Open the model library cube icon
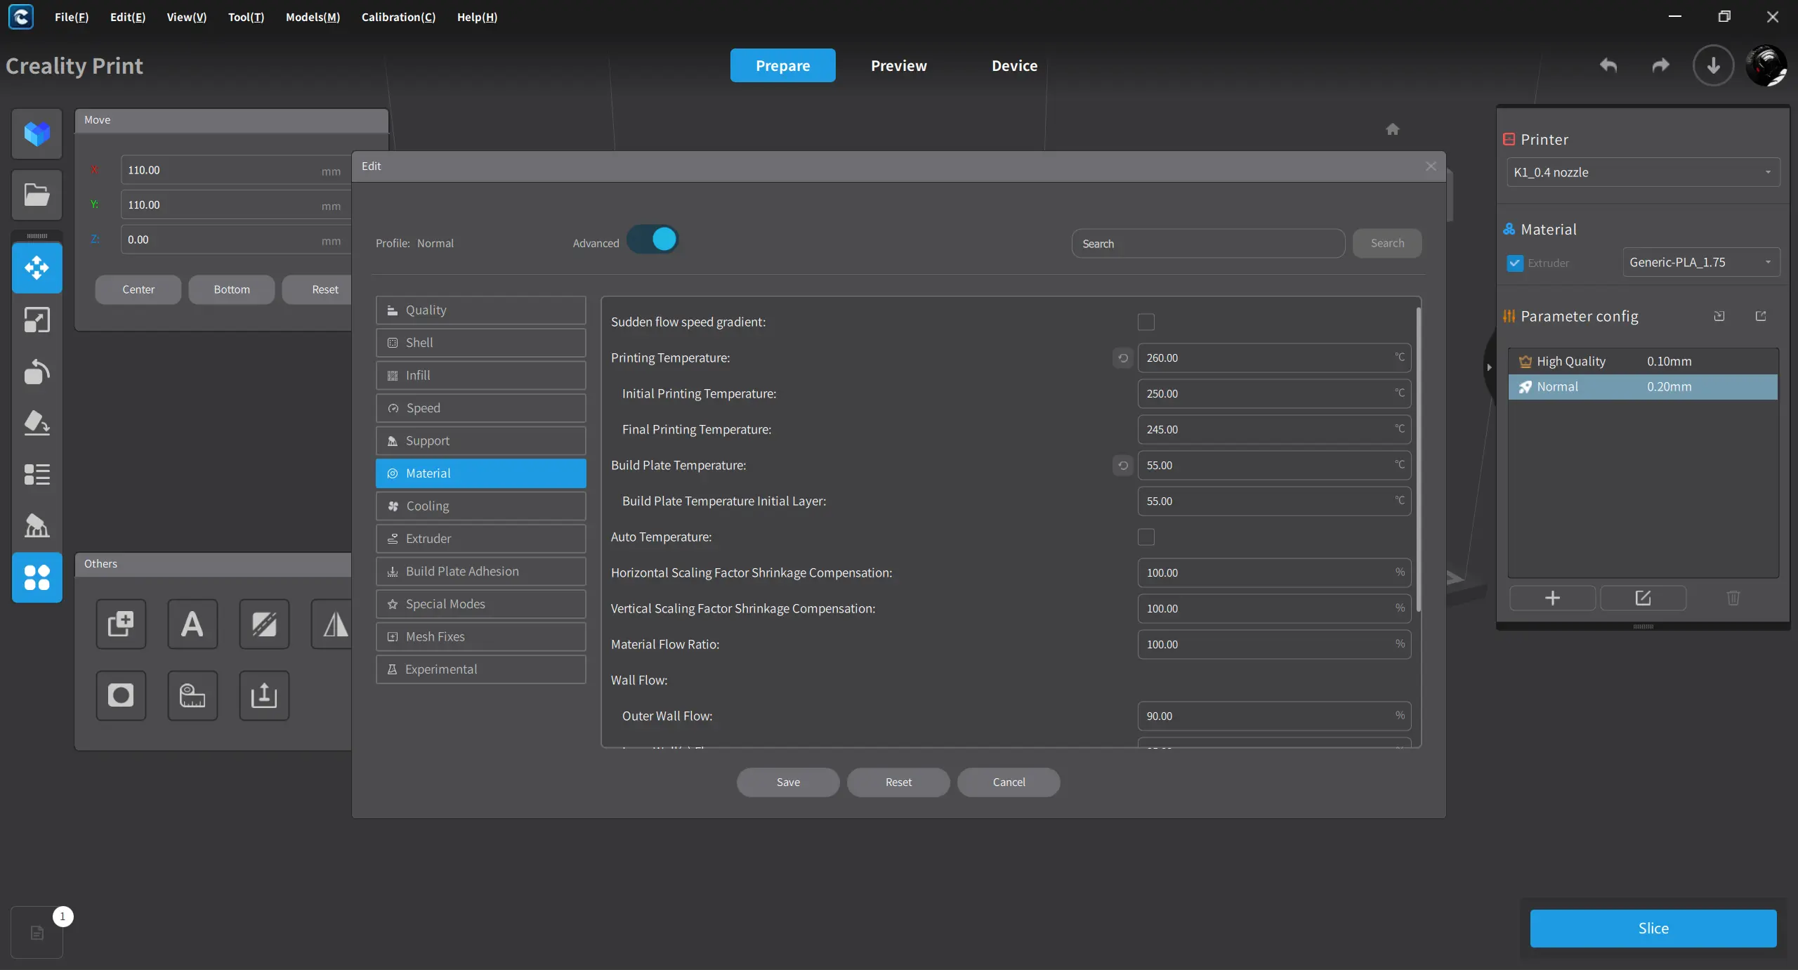 pyautogui.click(x=37, y=133)
